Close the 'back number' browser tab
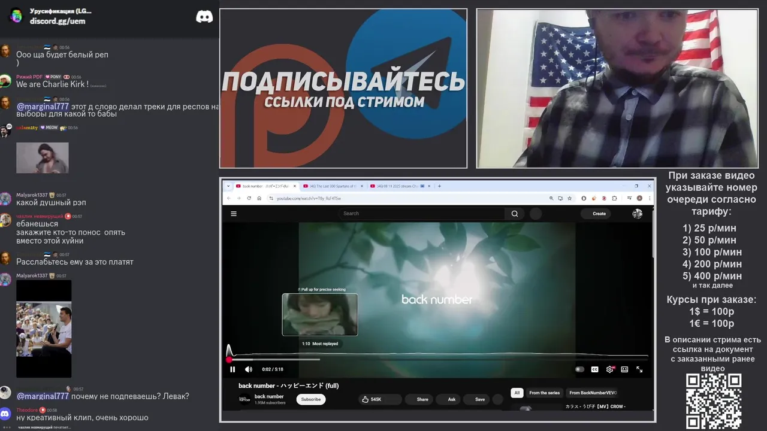Screen dimensions: 767x431 (x=294, y=186)
